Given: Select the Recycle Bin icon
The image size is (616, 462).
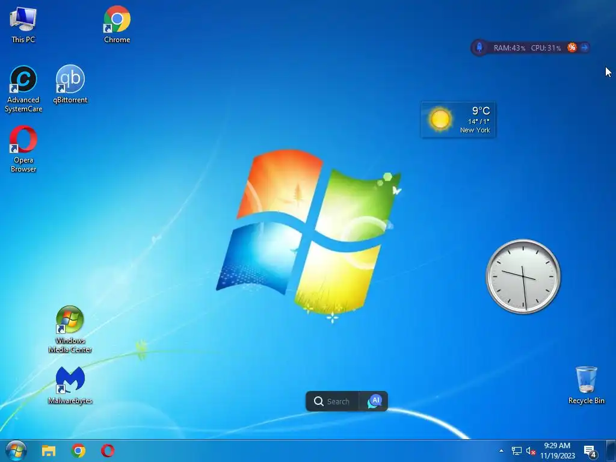Looking at the screenshot, I should [586, 385].
